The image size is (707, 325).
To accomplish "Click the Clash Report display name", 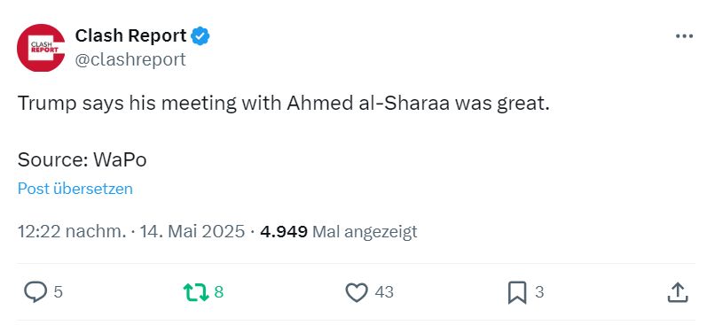I will (130, 36).
